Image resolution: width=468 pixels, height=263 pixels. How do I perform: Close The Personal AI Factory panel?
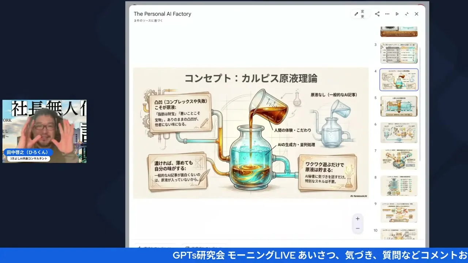(x=416, y=14)
